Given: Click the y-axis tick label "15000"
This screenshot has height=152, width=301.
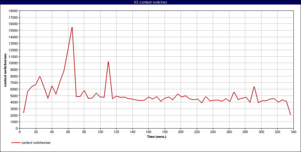Looking at the screenshot, I should 13,30.
